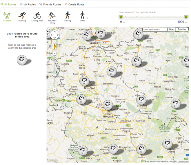Open the 281-route marker at Belgrade
Screen dimensions: 191x165
(108, 105)
